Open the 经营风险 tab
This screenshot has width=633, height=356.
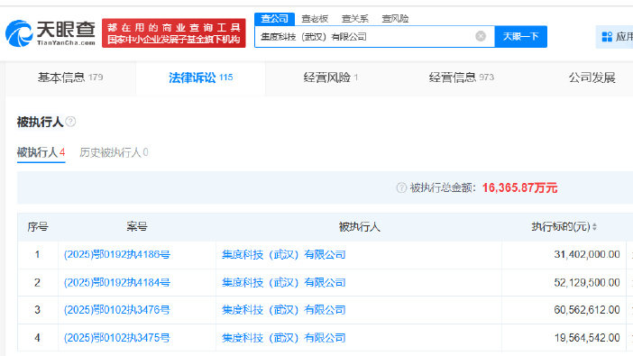click(x=331, y=78)
